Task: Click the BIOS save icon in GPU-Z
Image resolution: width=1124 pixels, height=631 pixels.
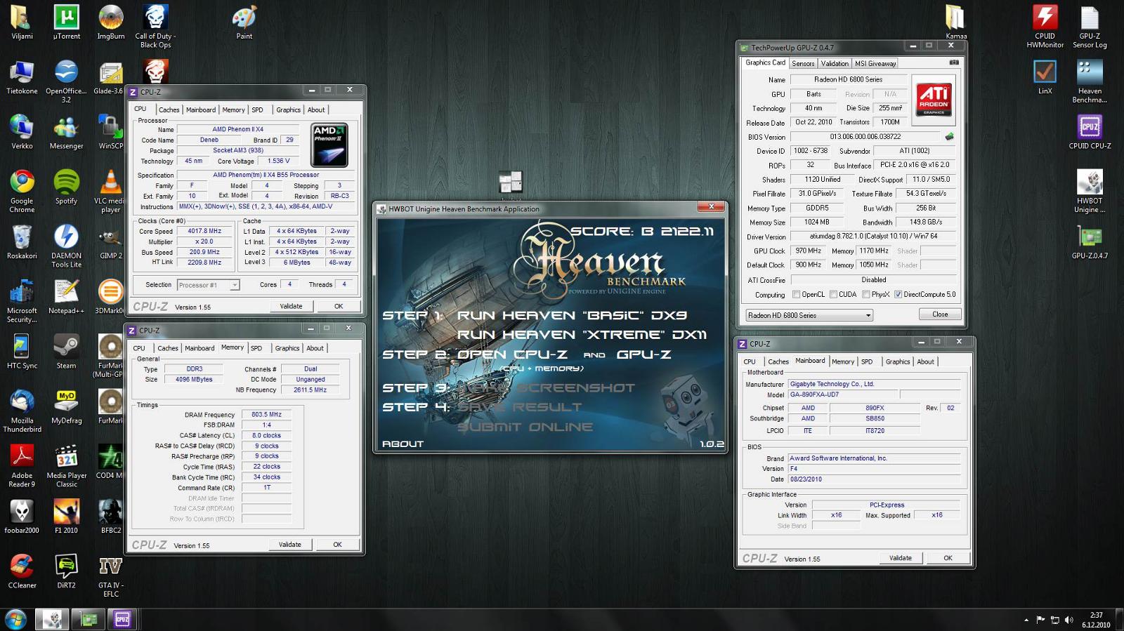Action: tap(950, 137)
